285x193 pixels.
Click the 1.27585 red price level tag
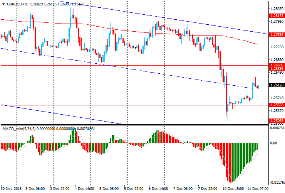[277, 34]
